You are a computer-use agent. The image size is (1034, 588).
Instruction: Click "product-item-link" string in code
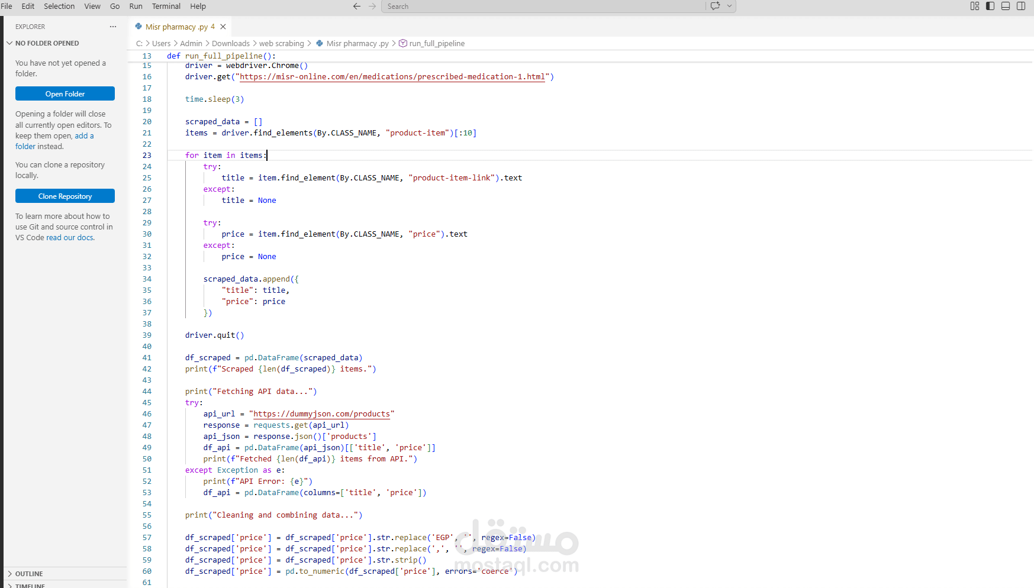pyautogui.click(x=452, y=178)
